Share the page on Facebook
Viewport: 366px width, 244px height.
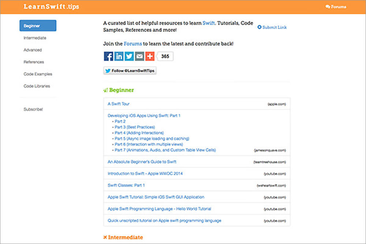[108, 56]
